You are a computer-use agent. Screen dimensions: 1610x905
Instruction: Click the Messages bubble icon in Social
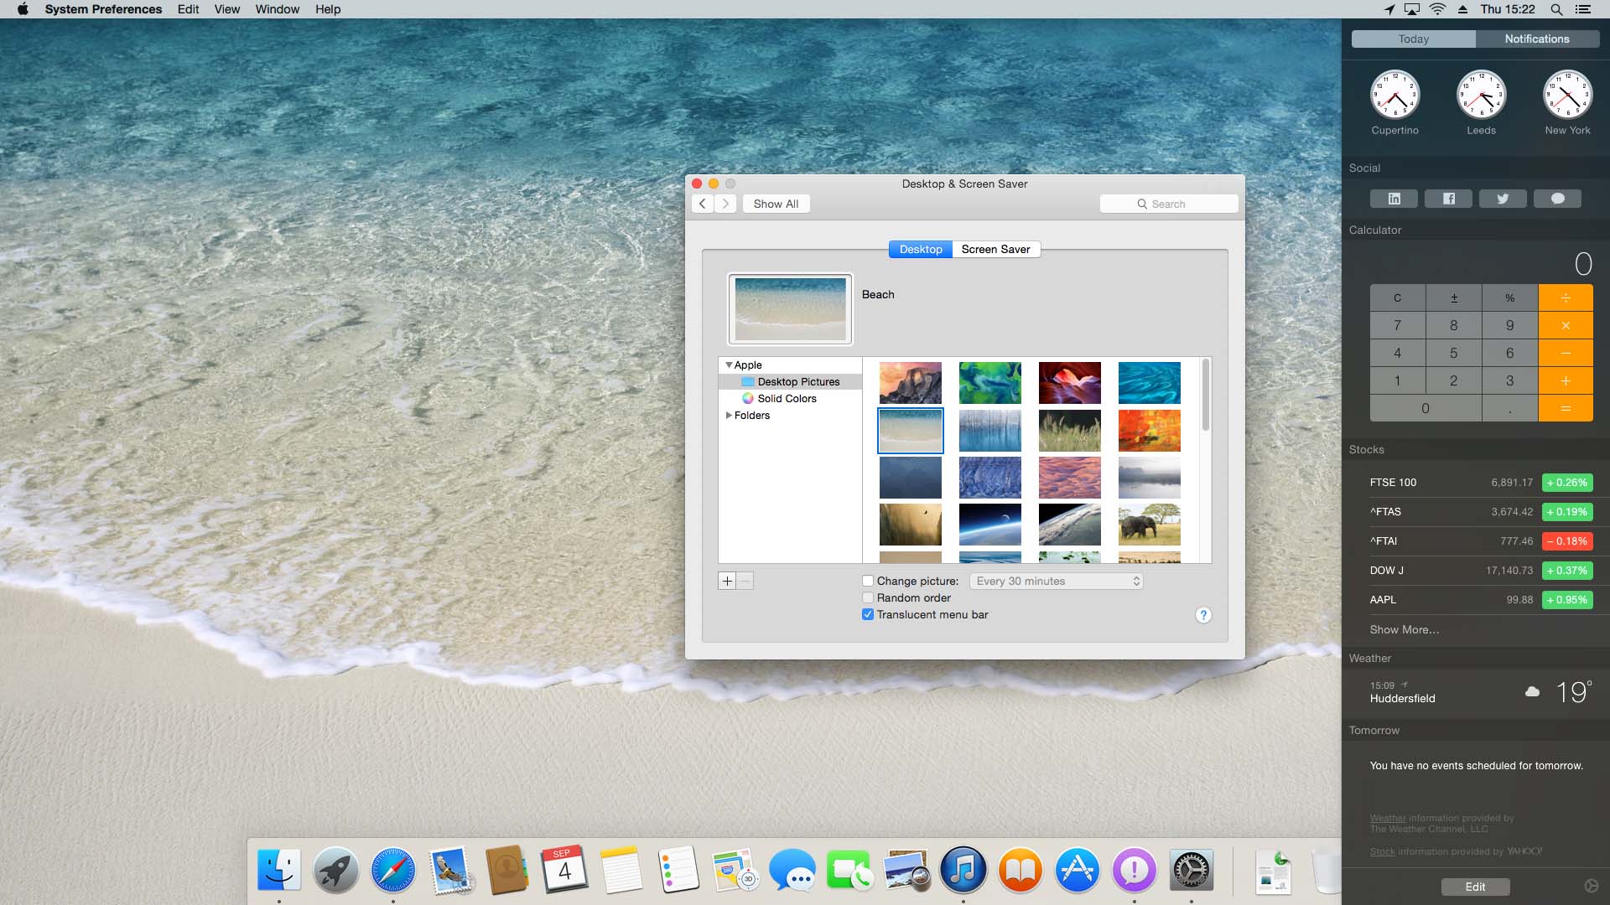pyautogui.click(x=1557, y=199)
